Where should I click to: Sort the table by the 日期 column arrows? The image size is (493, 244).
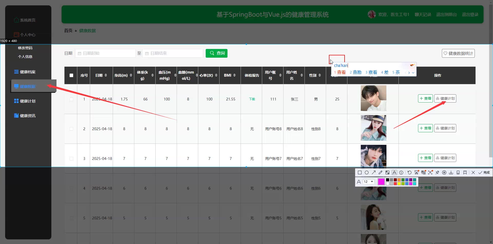(106, 75)
